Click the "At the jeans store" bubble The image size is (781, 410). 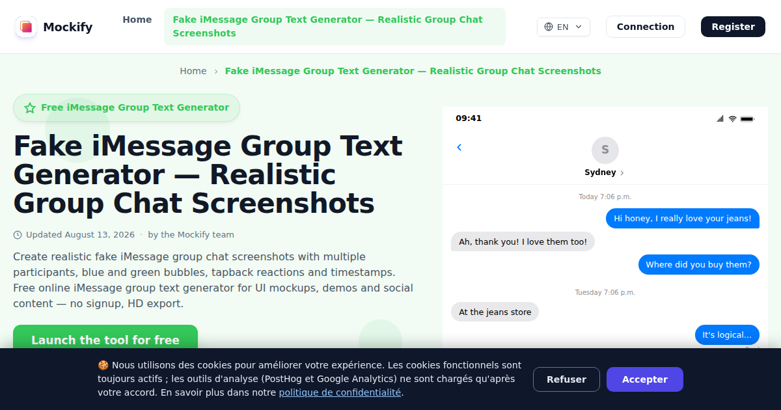click(x=495, y=312)
